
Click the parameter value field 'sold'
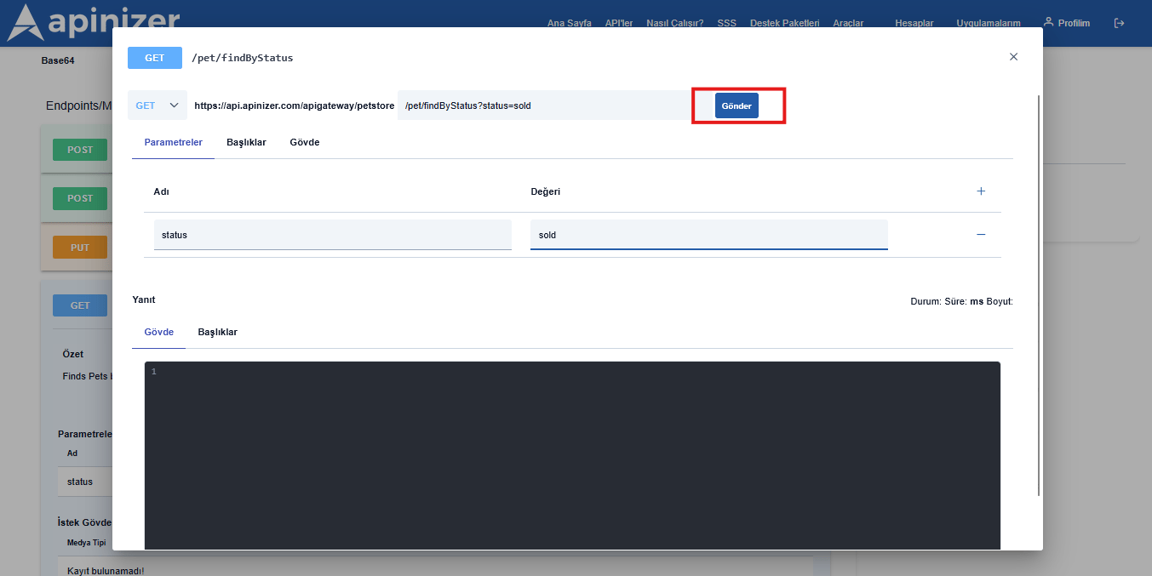709,235
